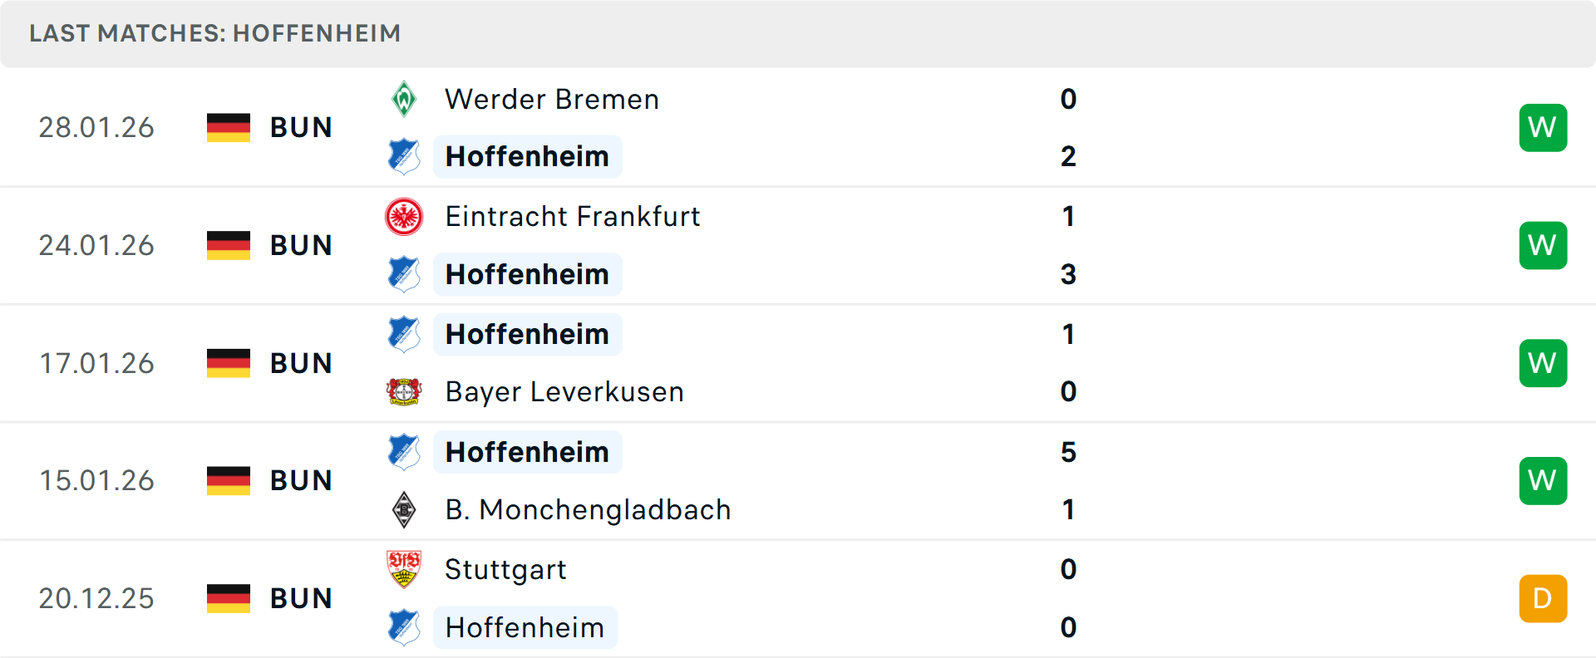Toggle the orange D badge for Stuttgart match

tap(1543, 597)
